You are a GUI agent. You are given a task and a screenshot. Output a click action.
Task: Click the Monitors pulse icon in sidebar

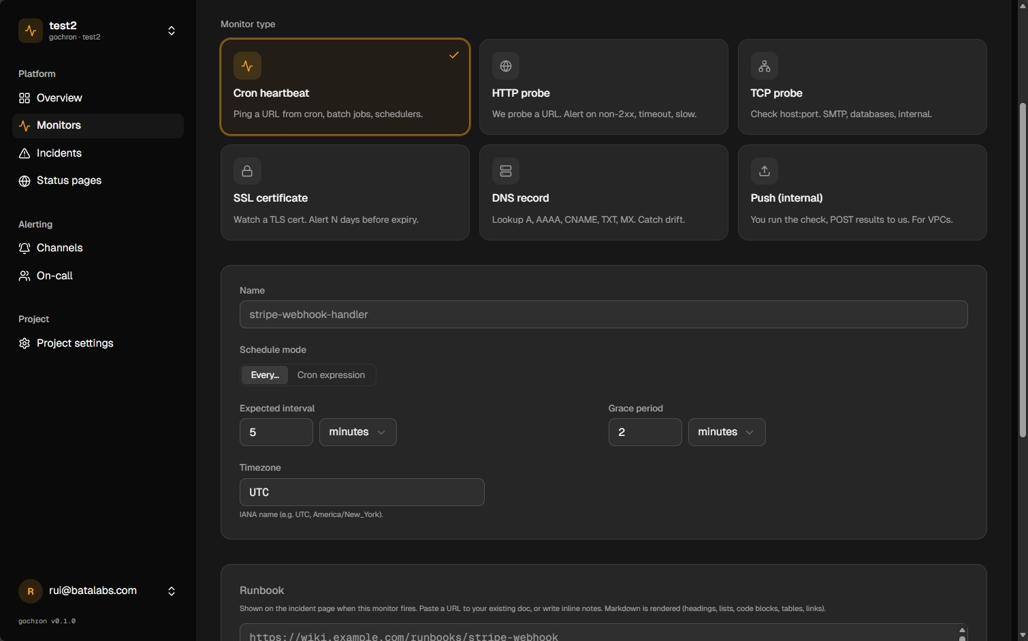pyautogui.click(x=25, y=126)
